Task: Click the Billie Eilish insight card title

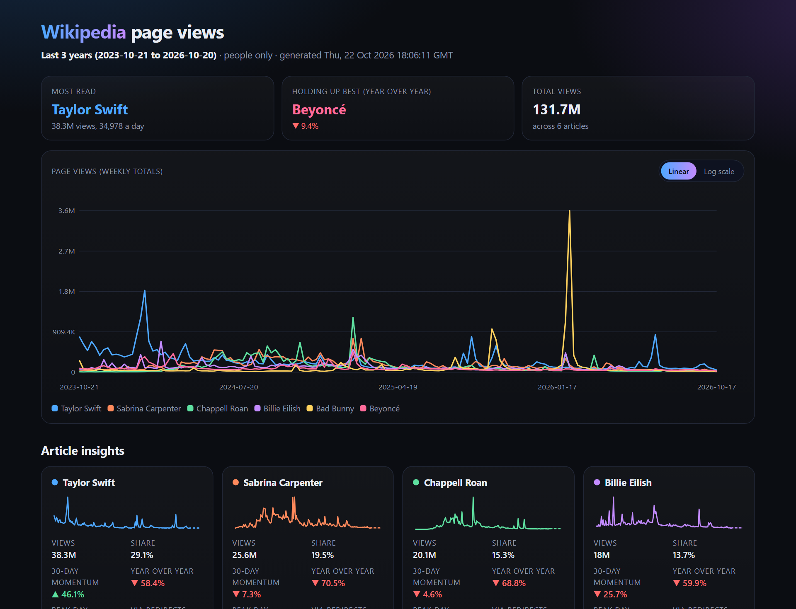Action: (628, 483)
